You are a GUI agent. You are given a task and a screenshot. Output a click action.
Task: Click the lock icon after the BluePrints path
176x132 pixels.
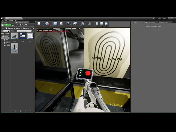33,28
